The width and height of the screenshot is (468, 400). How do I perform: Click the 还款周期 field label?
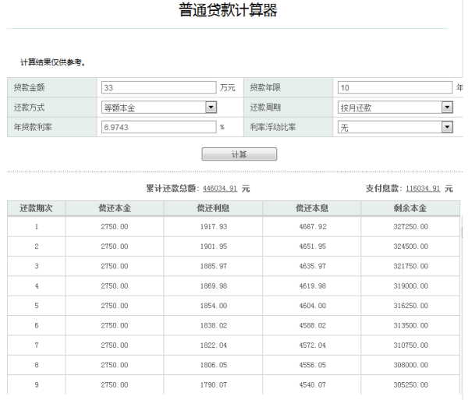265,108
